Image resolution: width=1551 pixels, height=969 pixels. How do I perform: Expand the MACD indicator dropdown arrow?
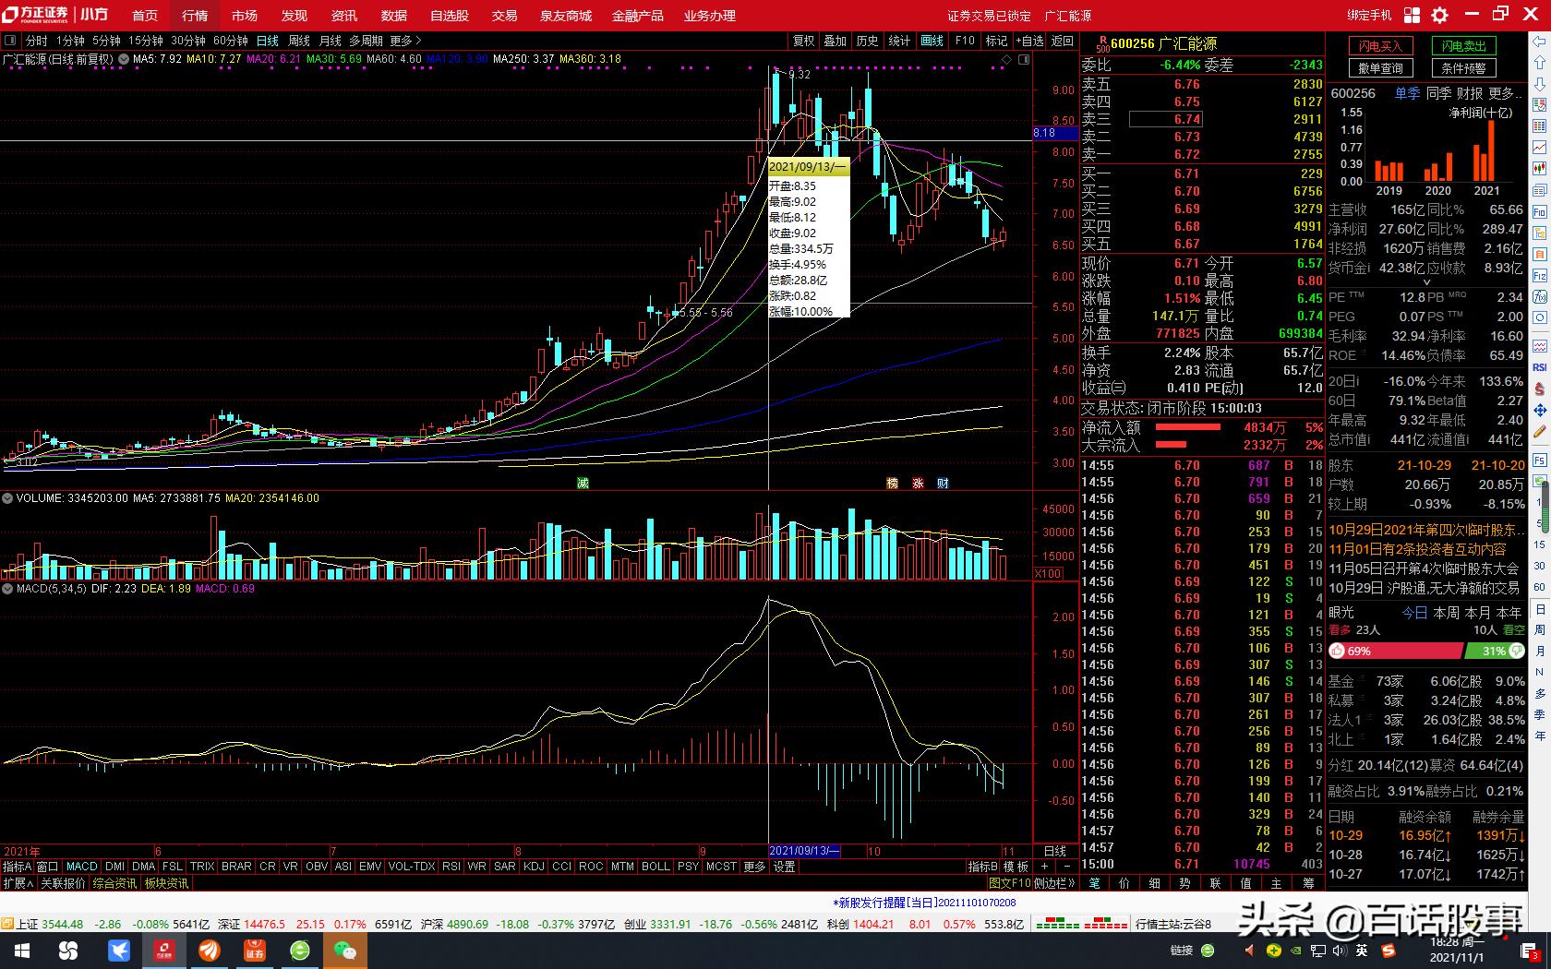[x=7, y=589]
